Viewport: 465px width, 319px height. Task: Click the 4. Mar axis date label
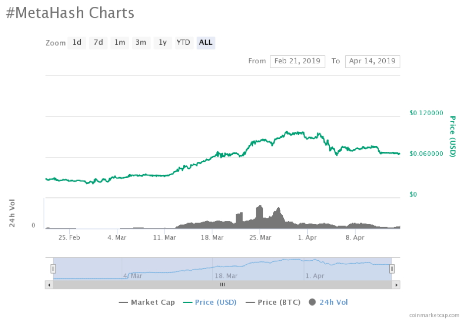[x=117, y=237]
